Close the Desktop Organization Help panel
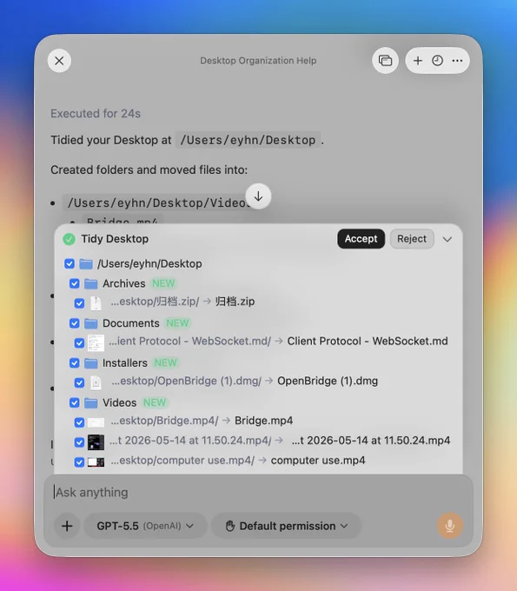The height and width of the screenshot is (591, 517). tap(59, 61)
